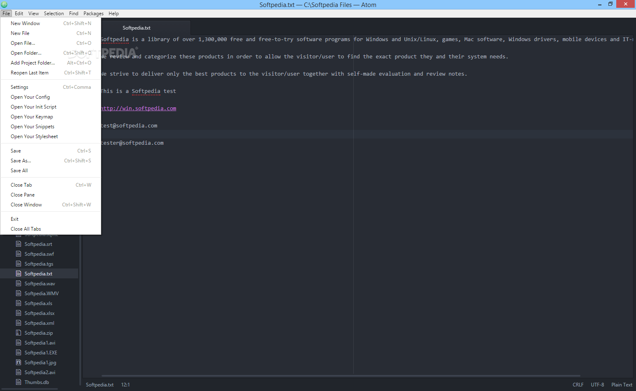
Task: Click tree view horizontal scrollbar
Action: tap(29, 389)
